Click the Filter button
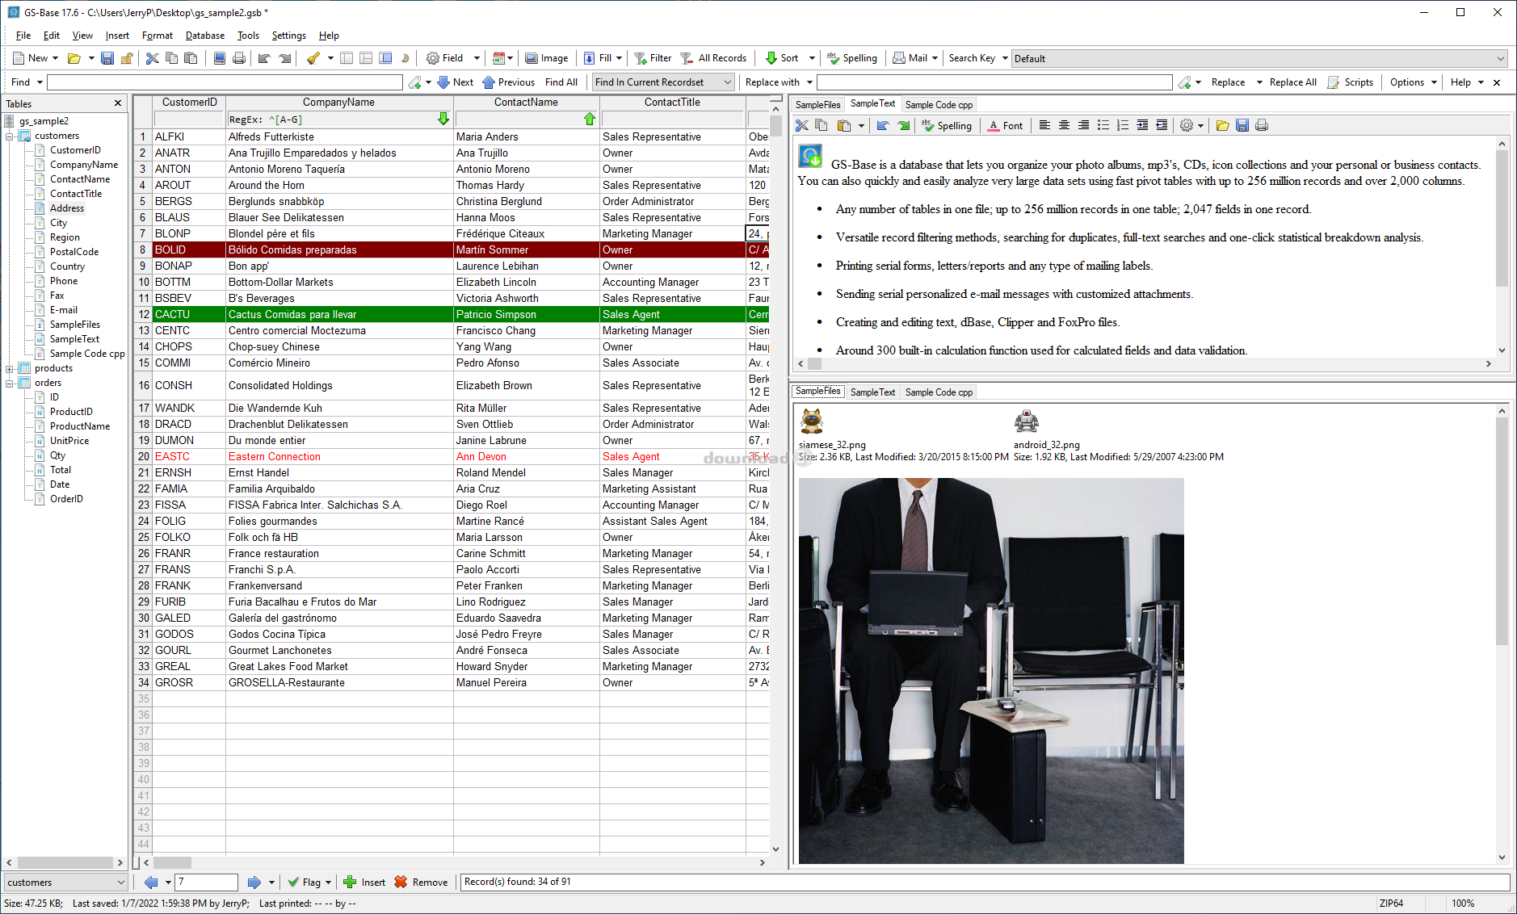Image resolution: width=1517 pixels, height=914 pixels. tap(653, 58)
